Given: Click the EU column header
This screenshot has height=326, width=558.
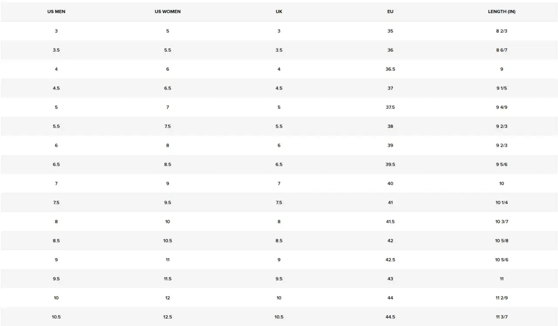Looking at the screenshot, I should (x=390, y=12).
